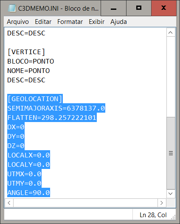This screenshot has height=224, width=180.
Task: Click the vertical scrollbar down arrow
Action: click(x=171, y=194)
